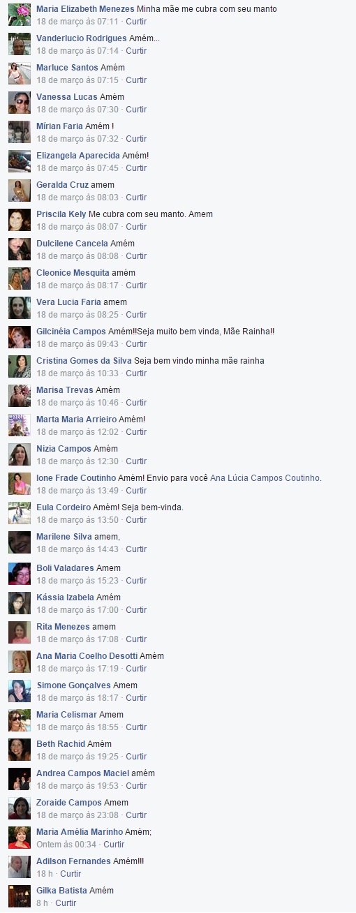Open Priscila Kely profile name link

click(x=61, y=214)
